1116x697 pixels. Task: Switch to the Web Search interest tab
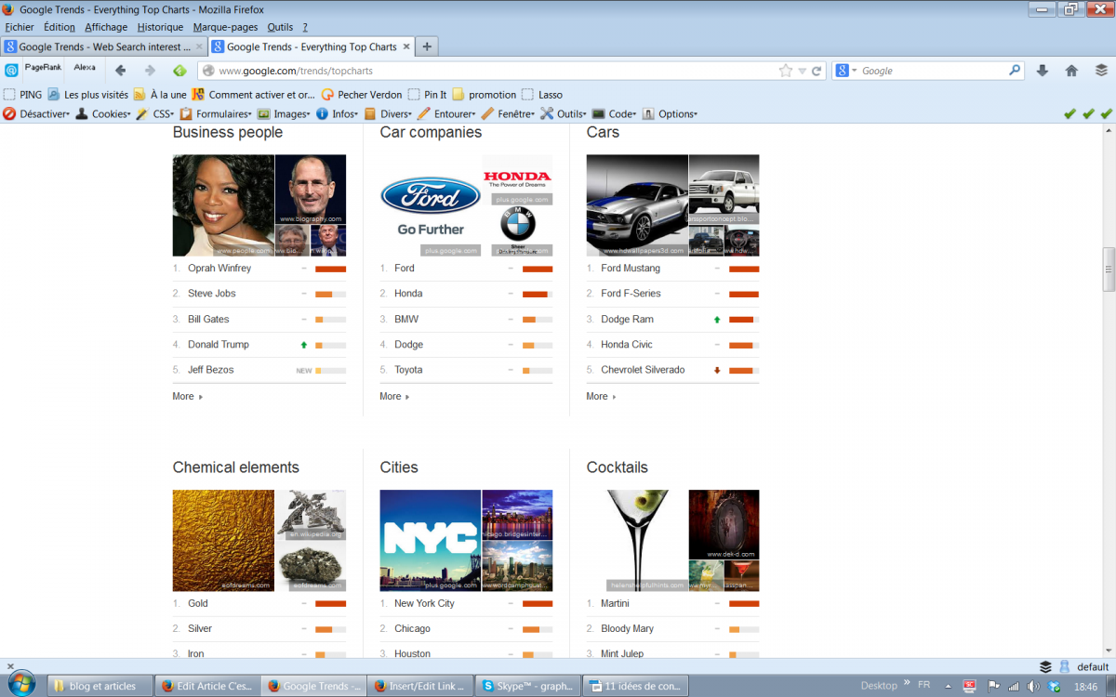pos(103,46)
